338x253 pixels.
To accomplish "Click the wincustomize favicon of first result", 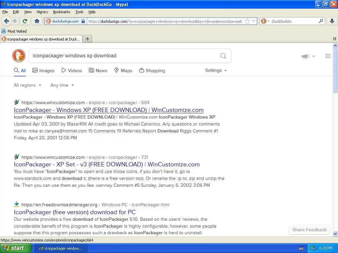I will click(x=17, y=102).
